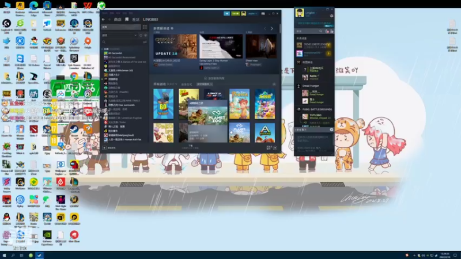Open Community tab in Steam
Image resolution: width=461 pixels, height=259 pixels.
pos(136,20)
